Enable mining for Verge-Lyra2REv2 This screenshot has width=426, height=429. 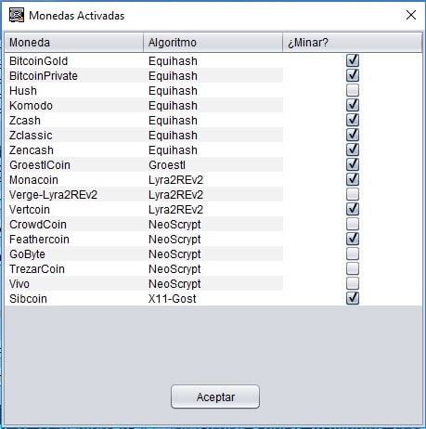(353, 194)
